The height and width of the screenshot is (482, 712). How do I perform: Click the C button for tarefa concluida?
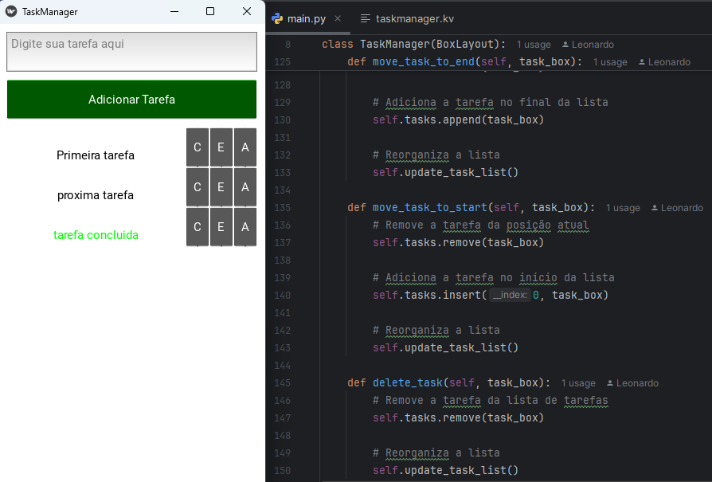point(198,227)
